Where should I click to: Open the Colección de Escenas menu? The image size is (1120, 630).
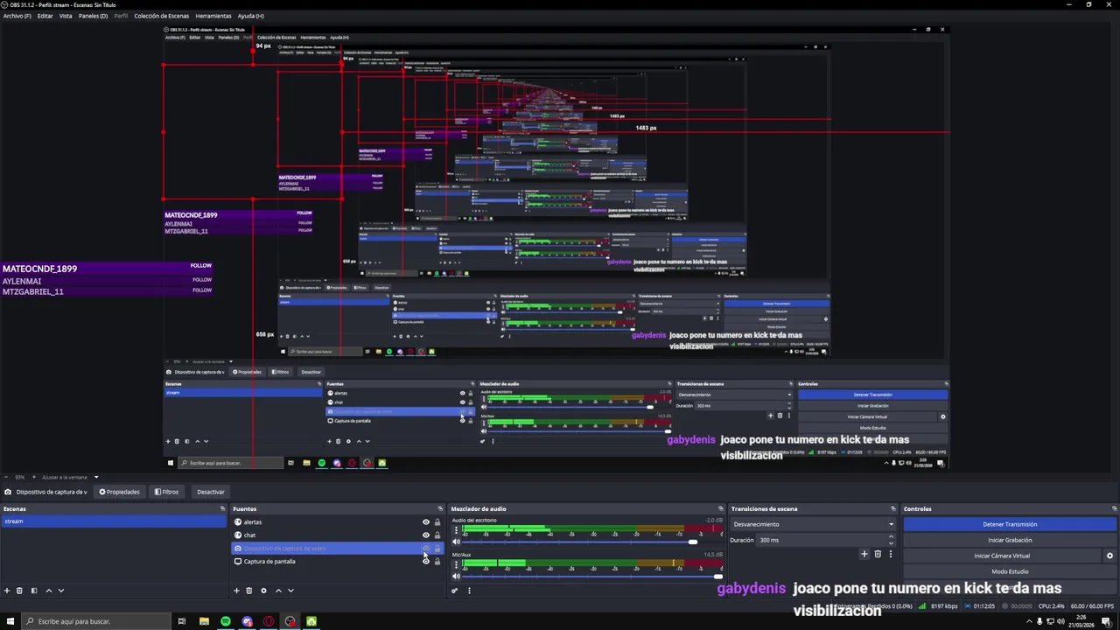click(162, 16)
